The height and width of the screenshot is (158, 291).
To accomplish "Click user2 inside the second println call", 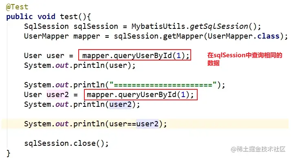I will [120, 104].
